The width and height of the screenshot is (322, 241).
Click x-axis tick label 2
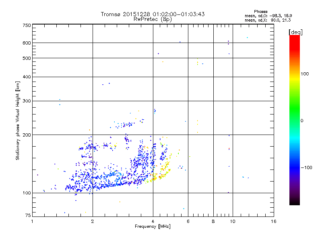pos(93,221)
